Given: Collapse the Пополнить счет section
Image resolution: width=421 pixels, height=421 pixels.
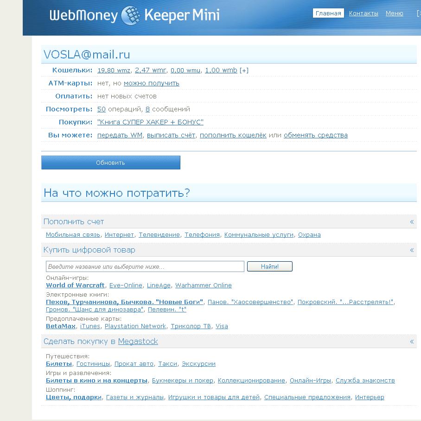Looking at the screenshot, I should click(412, 222).
